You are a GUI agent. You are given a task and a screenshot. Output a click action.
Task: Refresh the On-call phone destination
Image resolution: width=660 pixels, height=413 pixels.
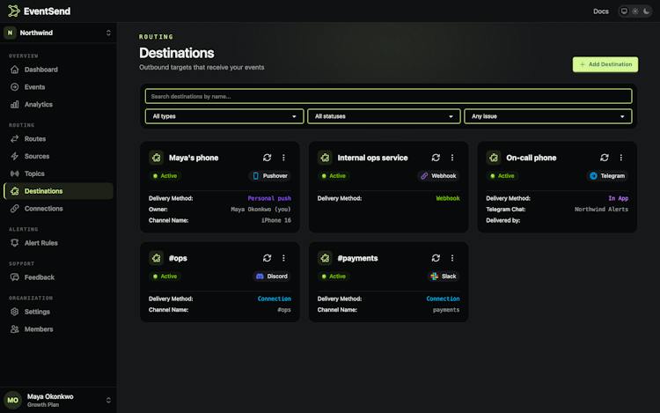pos(605,158)
